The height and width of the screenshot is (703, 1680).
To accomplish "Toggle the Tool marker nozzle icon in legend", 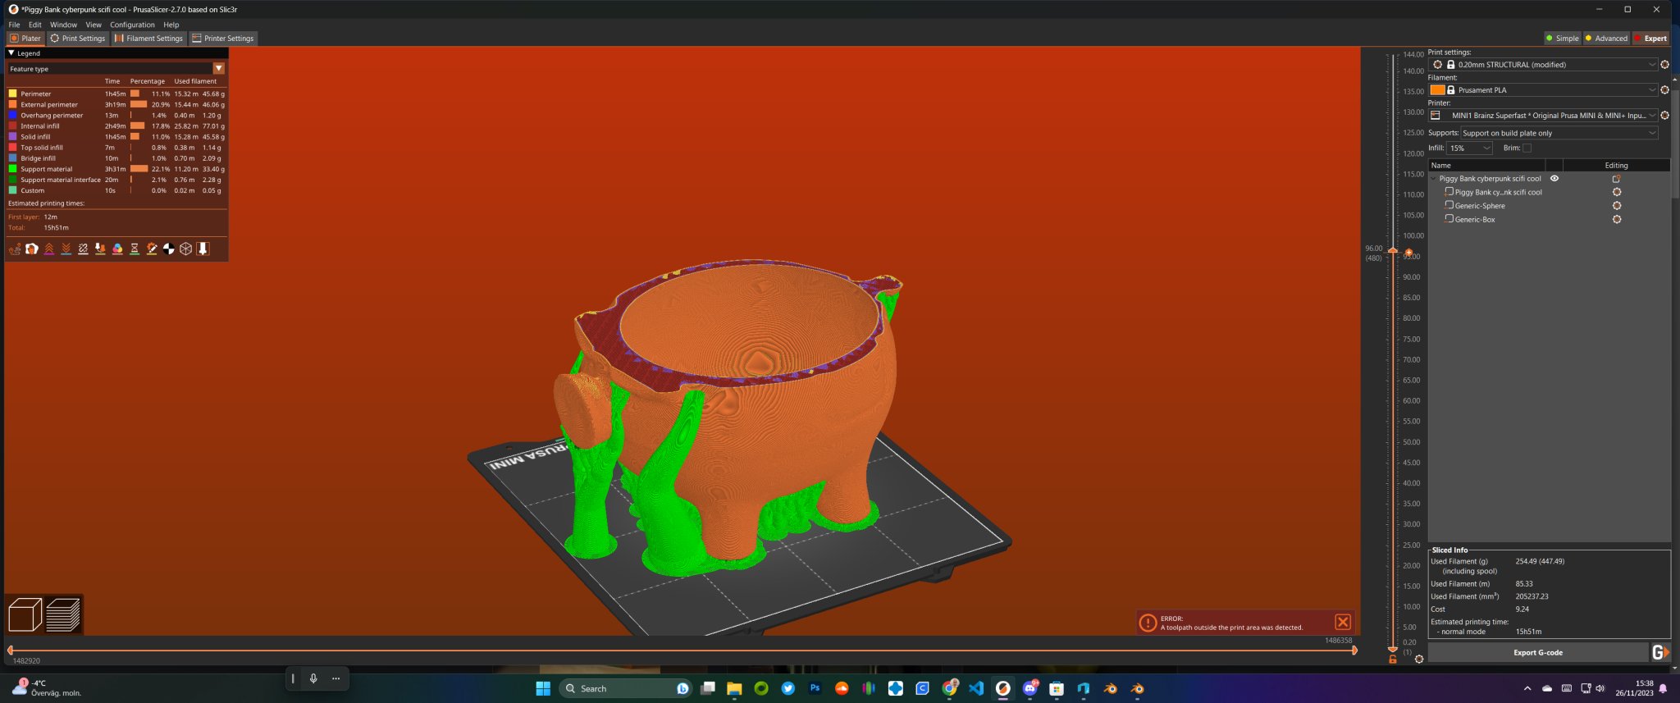I will 203,249.
